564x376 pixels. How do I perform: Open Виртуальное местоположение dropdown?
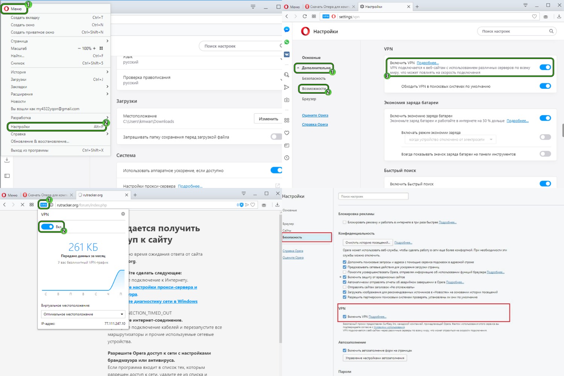click(83, 314)
